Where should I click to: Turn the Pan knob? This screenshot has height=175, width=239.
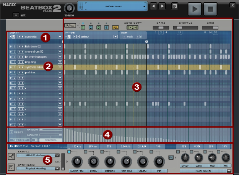(159, 162)
